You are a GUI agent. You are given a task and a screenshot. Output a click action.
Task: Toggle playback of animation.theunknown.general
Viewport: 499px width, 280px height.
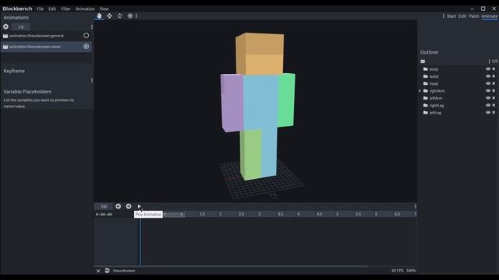[x=87, y=36]
